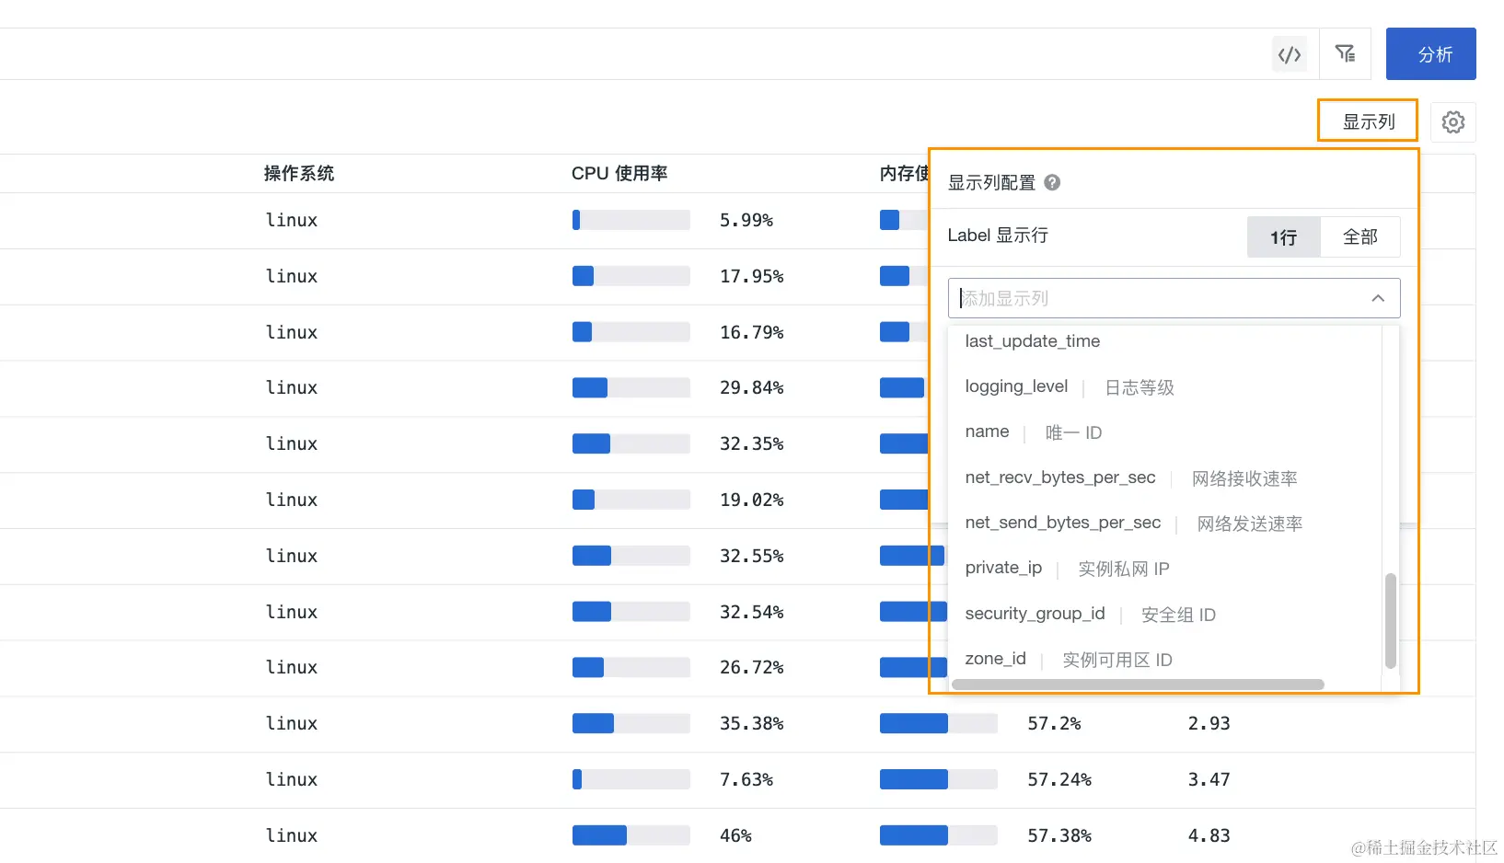1504x863 pixels.
Task: Click the 2.93 value cell
Action: (1209, 723)
